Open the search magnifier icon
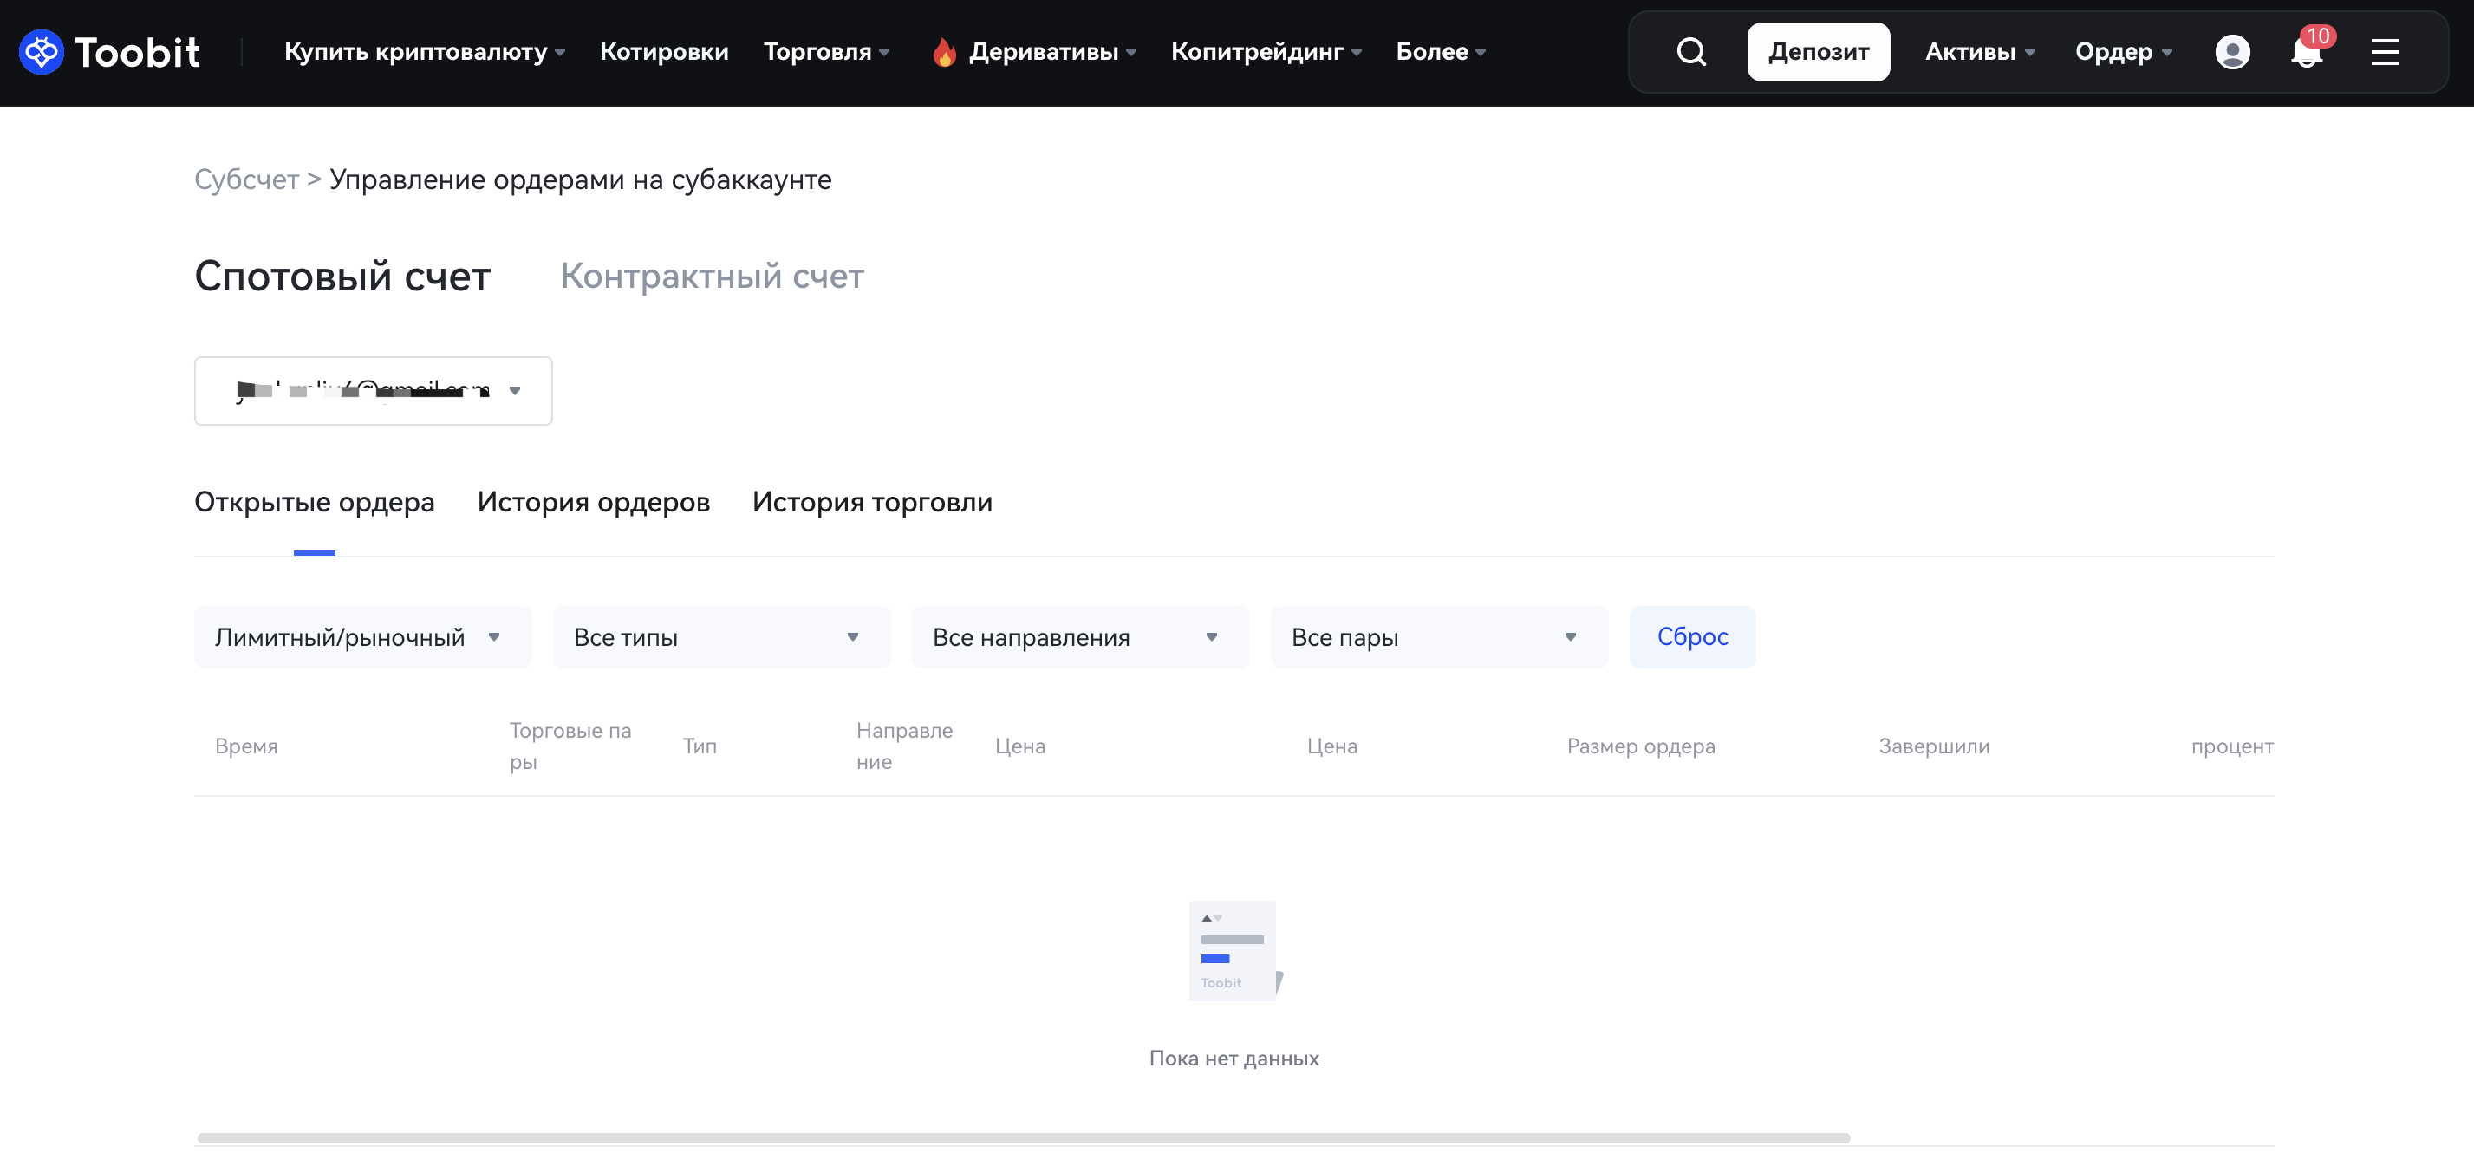 [1691, 52]
